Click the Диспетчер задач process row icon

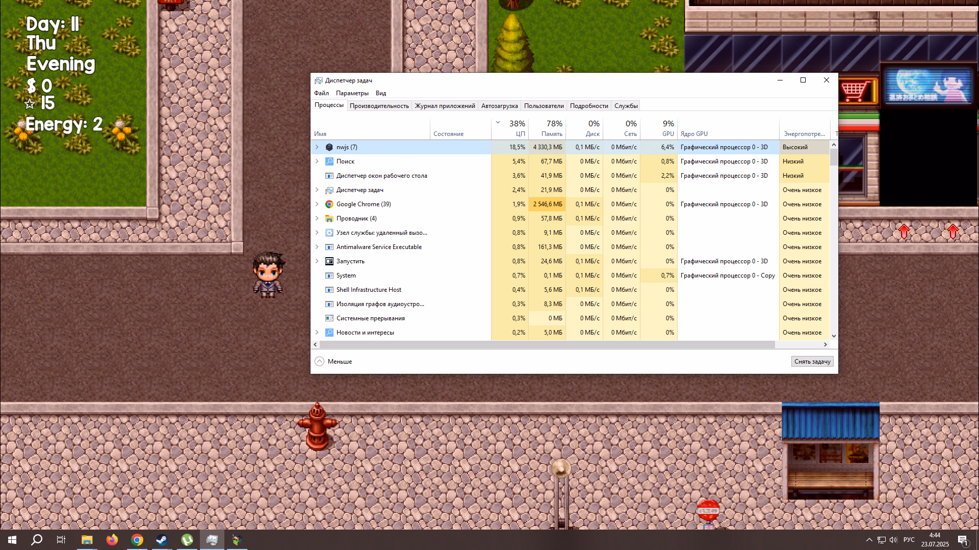(329, 190)
